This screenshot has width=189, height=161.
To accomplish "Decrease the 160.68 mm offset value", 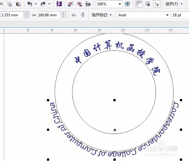I will point(63,17).
